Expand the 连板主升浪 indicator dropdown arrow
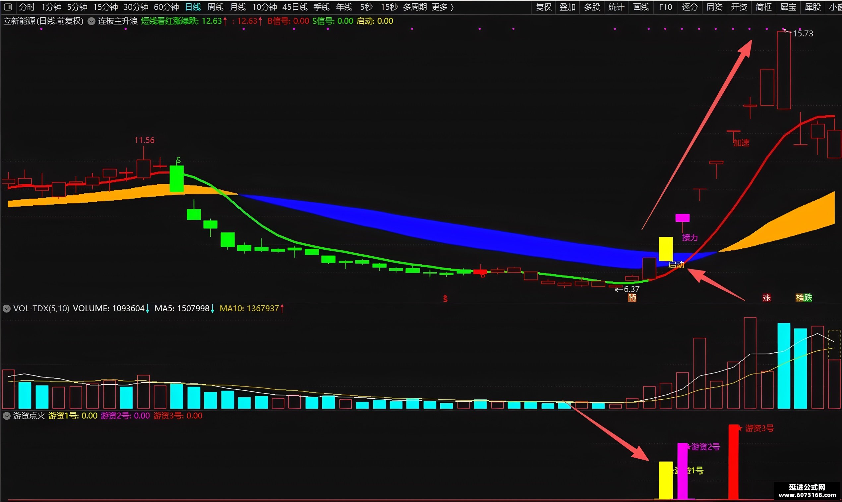This screenshot has width=842, height=502. 91,21
